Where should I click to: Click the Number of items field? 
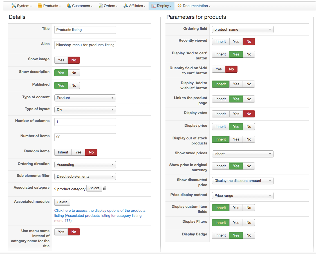[x=85, y=137]
